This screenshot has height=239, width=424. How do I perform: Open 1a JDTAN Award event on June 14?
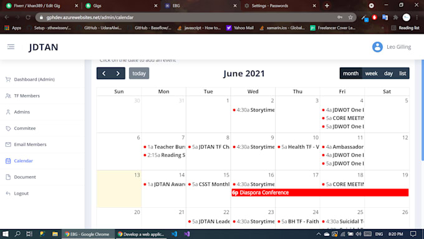[x=164, y=184]
